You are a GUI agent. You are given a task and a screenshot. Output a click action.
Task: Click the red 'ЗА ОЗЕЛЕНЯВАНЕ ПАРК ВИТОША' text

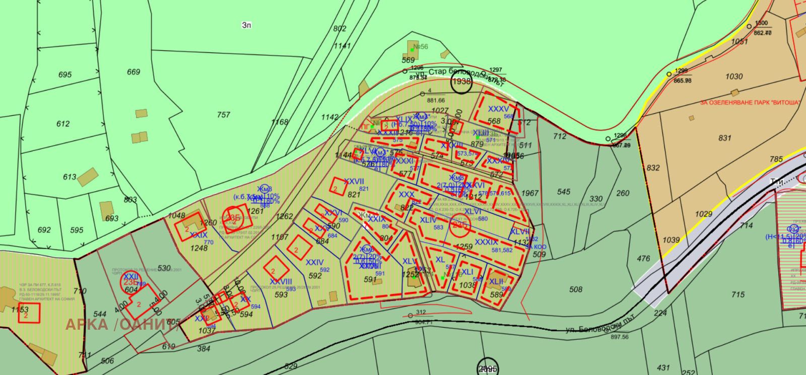click(750, 103)
